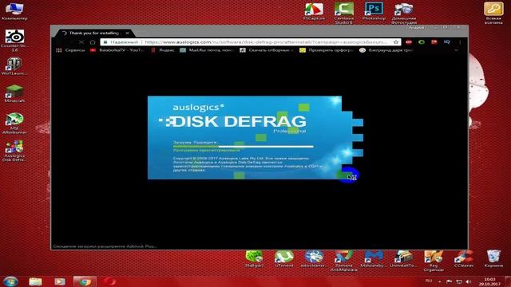
Task: Bookmark this page with the star icon
Action: [396, 42]
